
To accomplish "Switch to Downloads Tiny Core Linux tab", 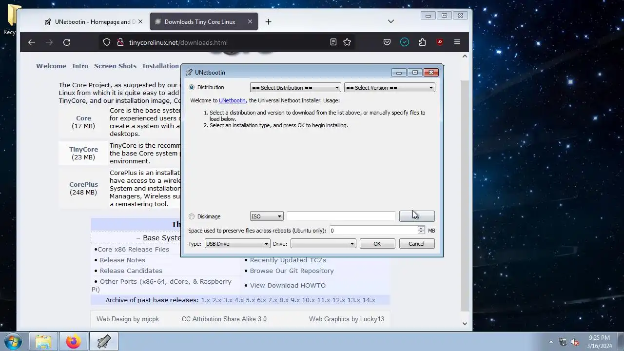I will pyautogui.click(x=200, y=21).
